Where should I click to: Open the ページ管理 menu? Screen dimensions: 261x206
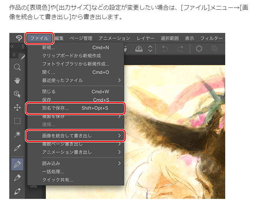point(81,38)
